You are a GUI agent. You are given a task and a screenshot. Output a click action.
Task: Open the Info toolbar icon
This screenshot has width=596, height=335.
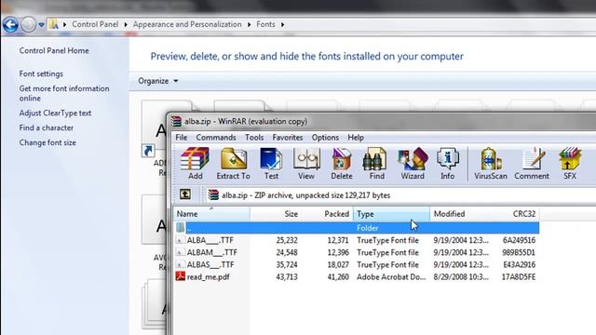447,164
